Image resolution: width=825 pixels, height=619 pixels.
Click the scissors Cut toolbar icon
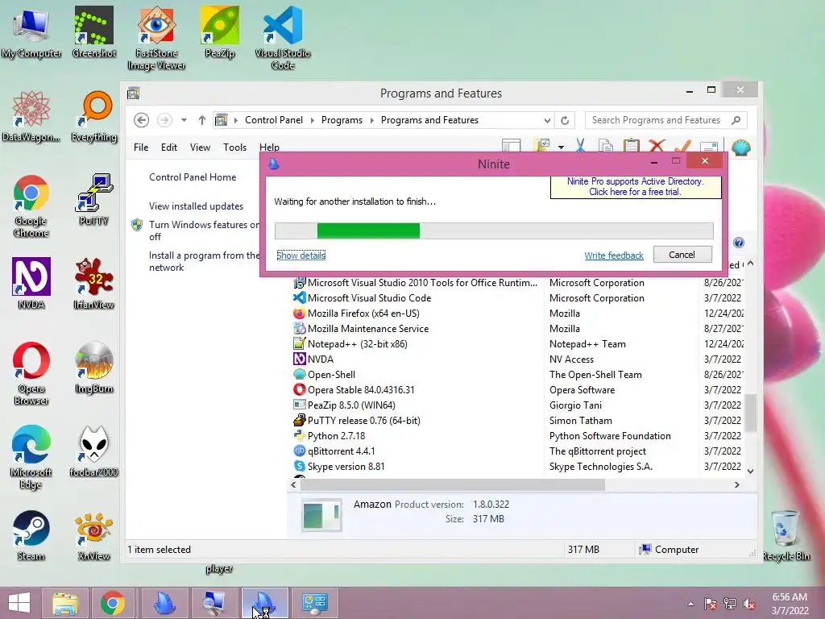(x=580, y=146)
